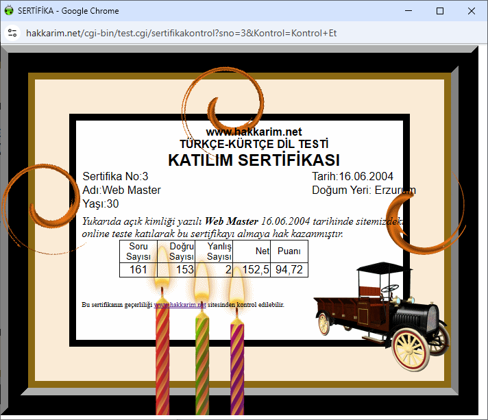Click the Sertifika No:3 text
The height and width of the screenshot is (420, 488).
pos(115,177)
